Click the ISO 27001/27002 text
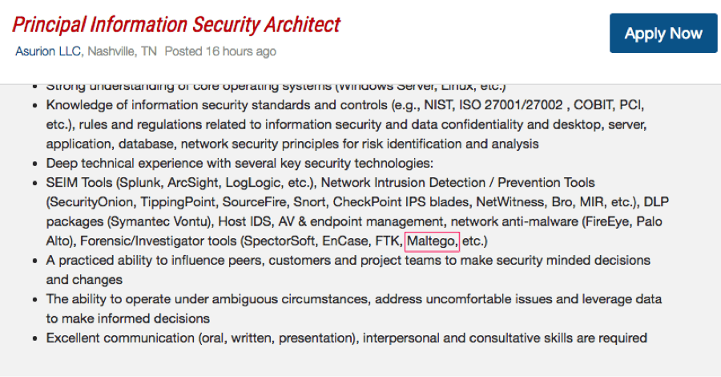The height and width of the screenshot is (377, 721). tap(511, 105)
